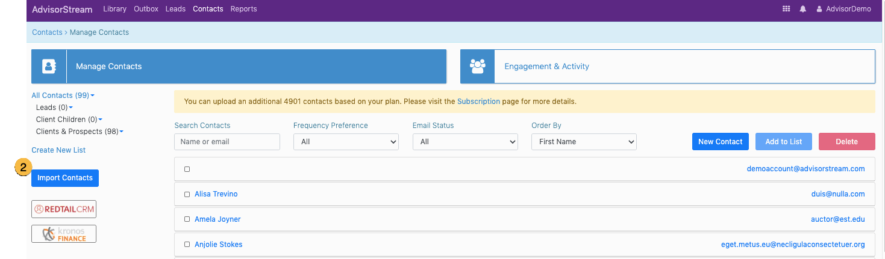Click the AdvisorStream brand logo
This screenshot has height=259, width=885.
click(62, 9)
